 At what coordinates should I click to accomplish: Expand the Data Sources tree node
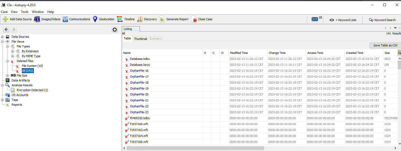[x=2, y=37]
